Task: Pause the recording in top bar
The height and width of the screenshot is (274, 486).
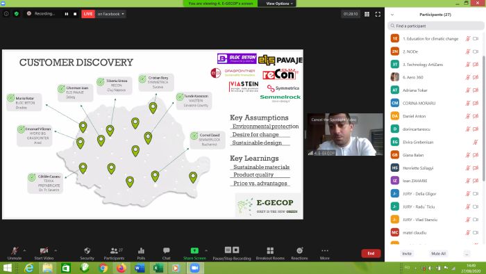Action: click(x=67, y=14)
